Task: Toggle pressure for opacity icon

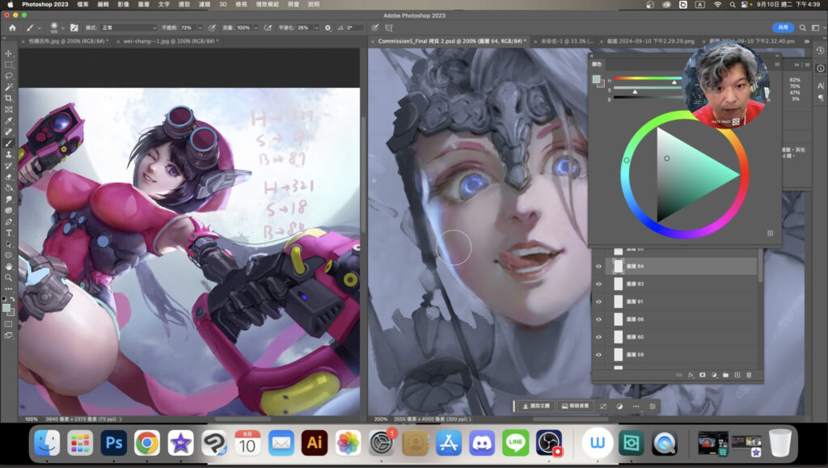Action: click(x=213, y=27)
